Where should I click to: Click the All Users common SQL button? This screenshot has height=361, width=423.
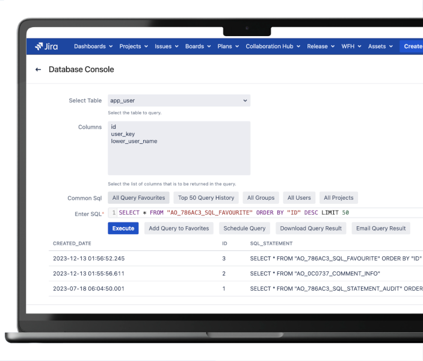[299, 197]
